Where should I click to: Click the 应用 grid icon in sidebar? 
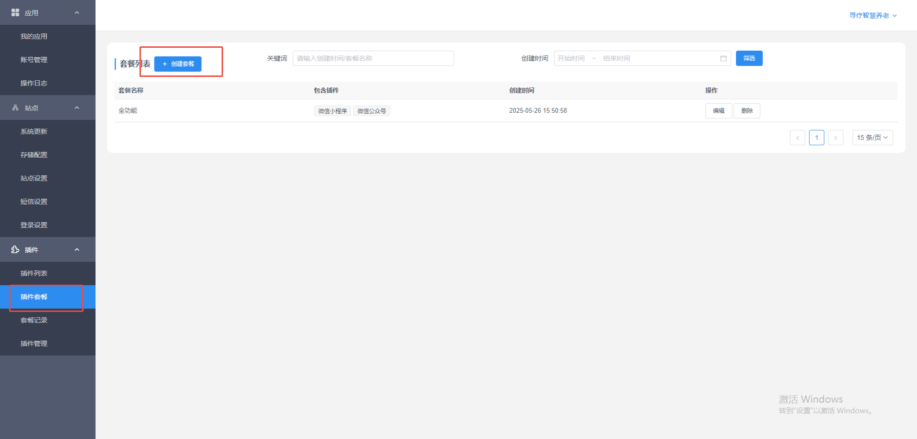15,12
